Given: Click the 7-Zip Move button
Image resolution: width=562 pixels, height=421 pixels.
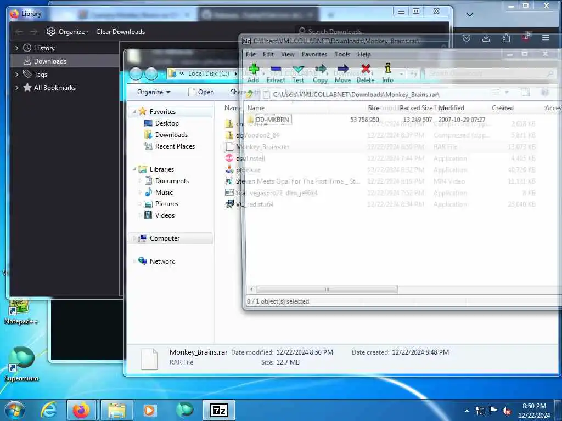Looking at the screenshot, I should pos(342,73).
